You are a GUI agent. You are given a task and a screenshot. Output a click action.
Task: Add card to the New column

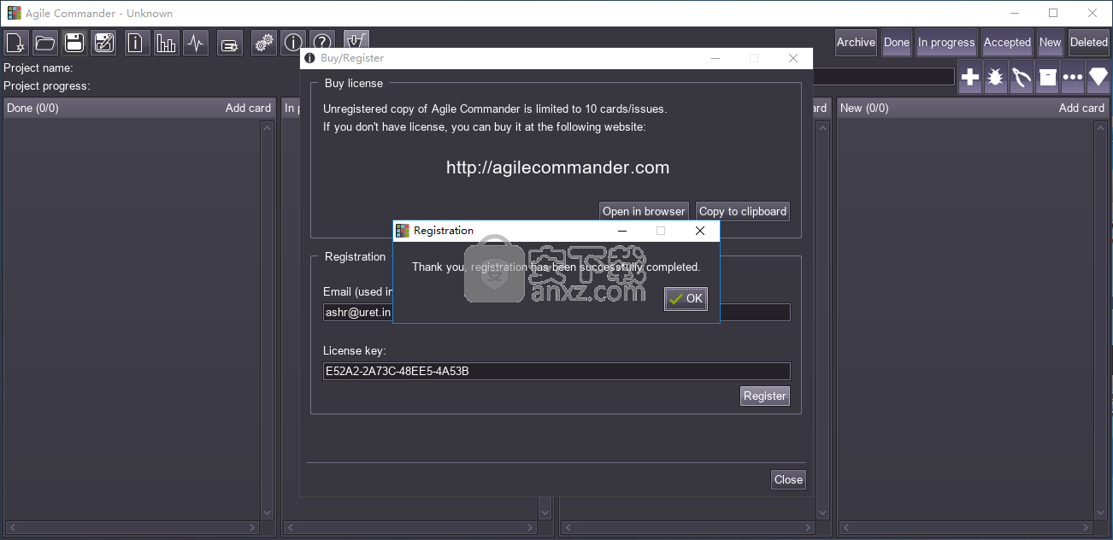pyautogui.click(x=1081, y=108)
